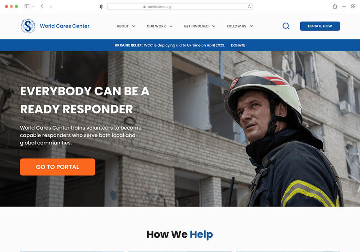
Task: Open the sidebar options dropdown arrow
Action: pos(33,7)
